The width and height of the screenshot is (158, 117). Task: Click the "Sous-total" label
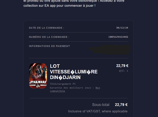(101, 105)
